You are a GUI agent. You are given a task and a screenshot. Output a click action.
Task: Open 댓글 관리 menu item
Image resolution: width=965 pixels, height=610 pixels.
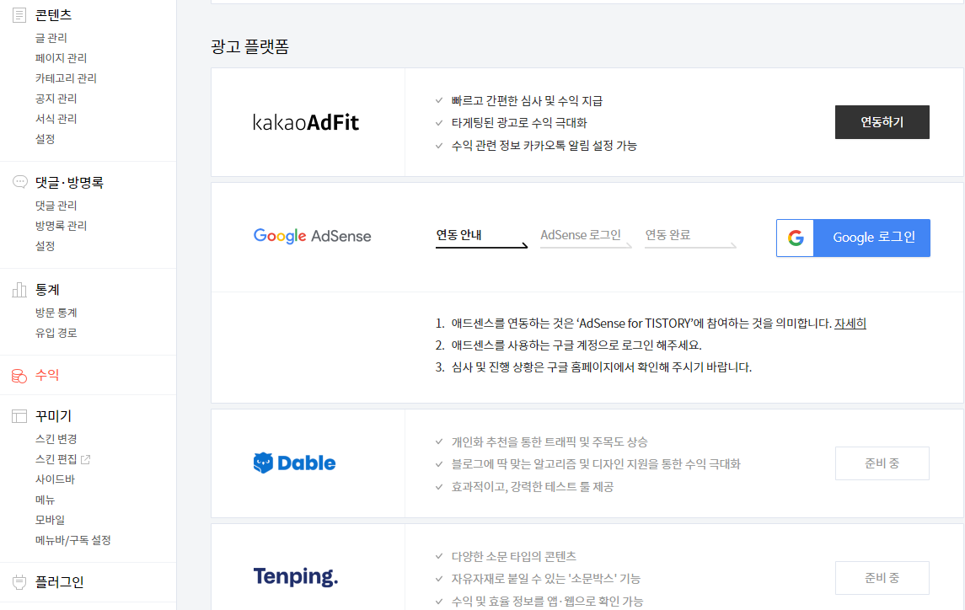[56, 206]
